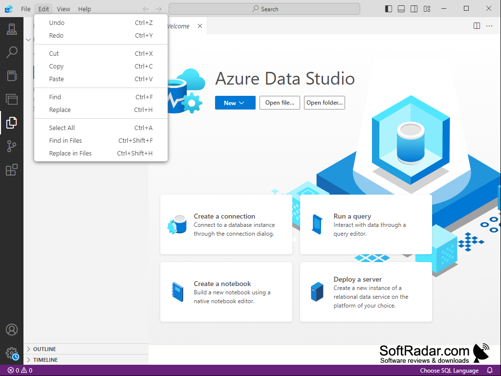501x376 pixels.
Task: Click Choose SQL Language in status bar
Action: (449, 370)
